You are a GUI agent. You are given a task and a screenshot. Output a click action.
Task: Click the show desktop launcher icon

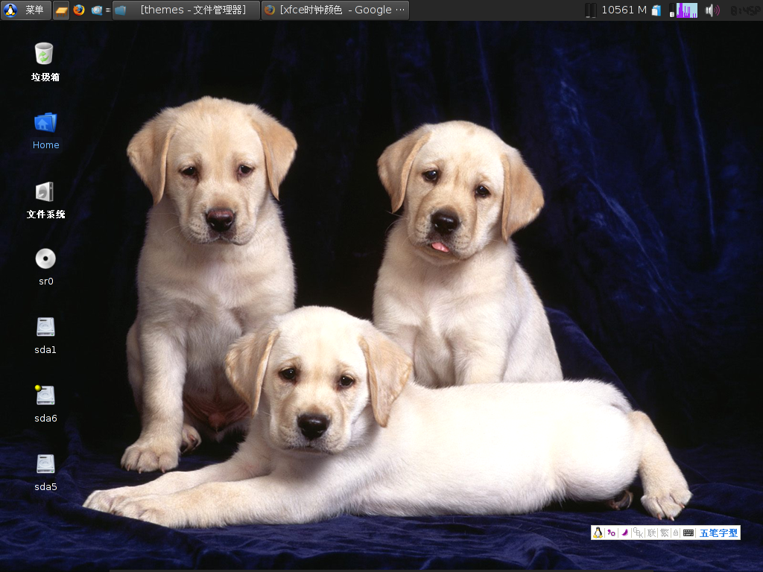[61, 10]
